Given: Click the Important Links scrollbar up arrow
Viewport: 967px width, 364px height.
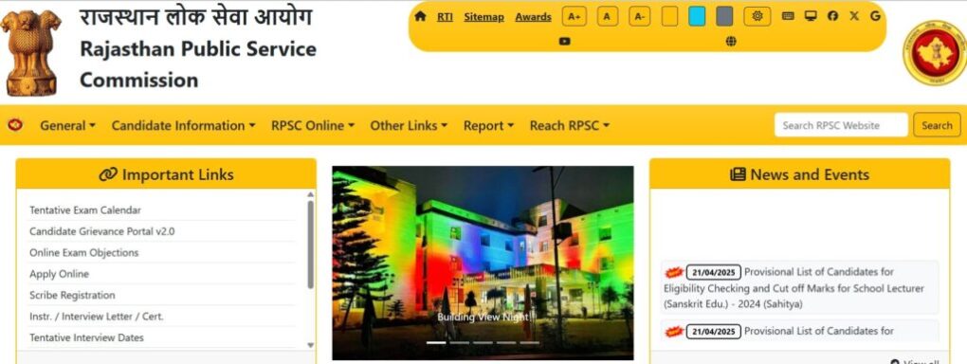Looking at the screenshot, I should pos(310,194).
